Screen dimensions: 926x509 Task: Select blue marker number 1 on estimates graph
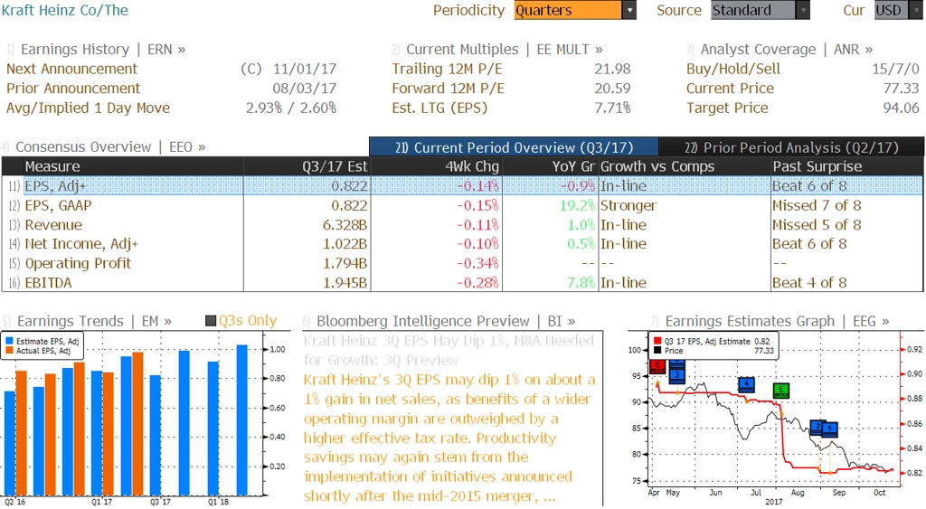(x=830, y=429)
